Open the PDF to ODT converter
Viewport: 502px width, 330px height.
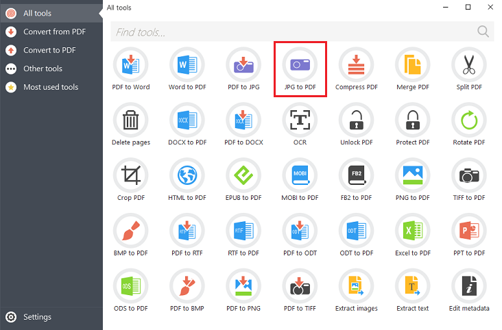pos(300,236)
